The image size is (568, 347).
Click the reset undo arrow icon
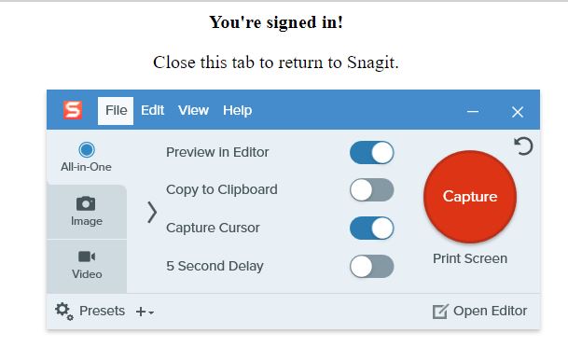(x=523, y=146)
